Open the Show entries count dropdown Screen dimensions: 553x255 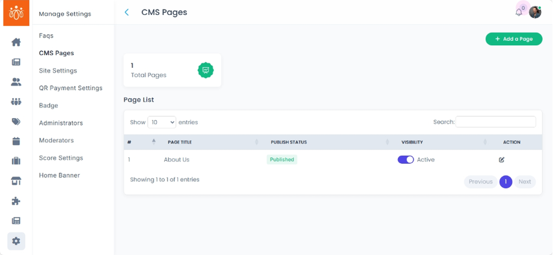162,122
